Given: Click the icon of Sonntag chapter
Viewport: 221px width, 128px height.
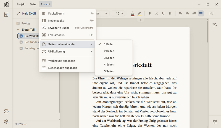Looking at the screenshot, I should (x=21, y=48).
